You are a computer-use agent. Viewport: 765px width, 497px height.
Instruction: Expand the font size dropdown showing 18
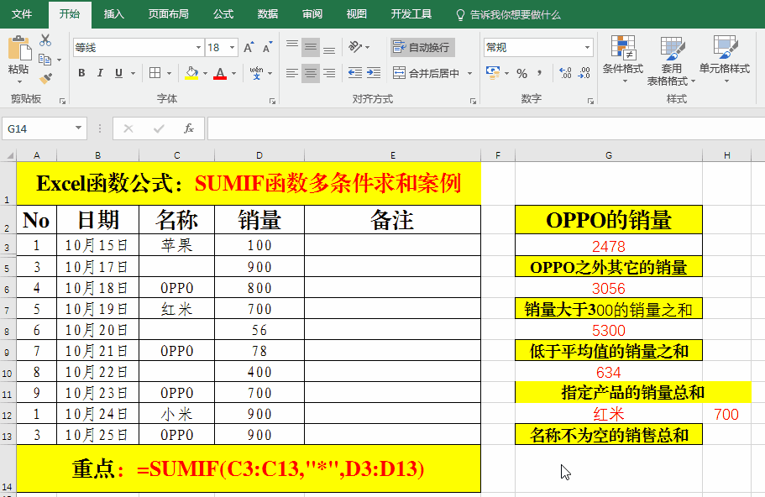pos(232,48)
